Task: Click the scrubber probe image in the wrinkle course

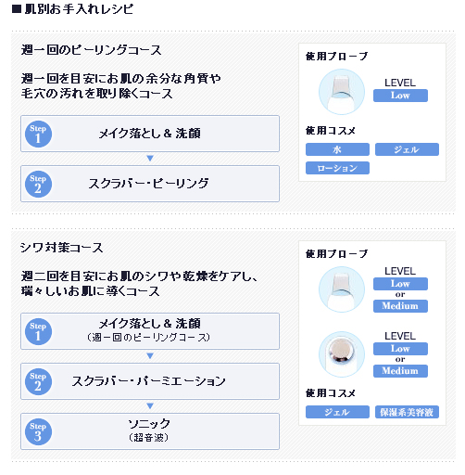Action: pos(342,289)
